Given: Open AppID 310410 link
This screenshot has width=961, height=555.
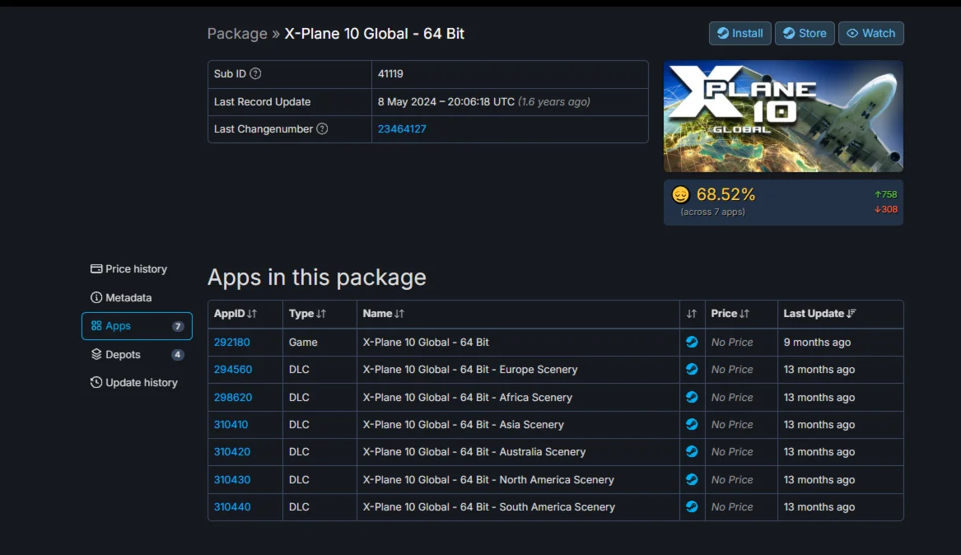Looking at the screenshot, I should pyautogui.click(x=231, y=424).
